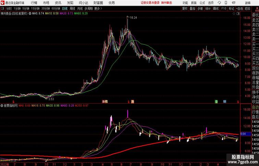
Task: Open the 问小达 menu
Action: [x=83, y=3]
